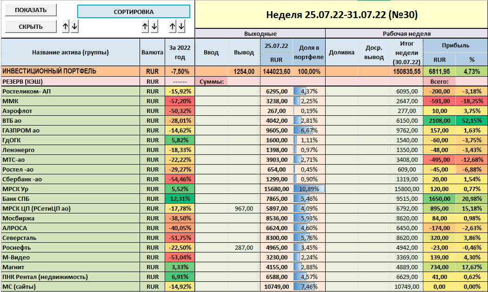Select the ГдОГК yearly result '5,82%'
Viewport: 488px width, 292px height.
tap(180, 140)
